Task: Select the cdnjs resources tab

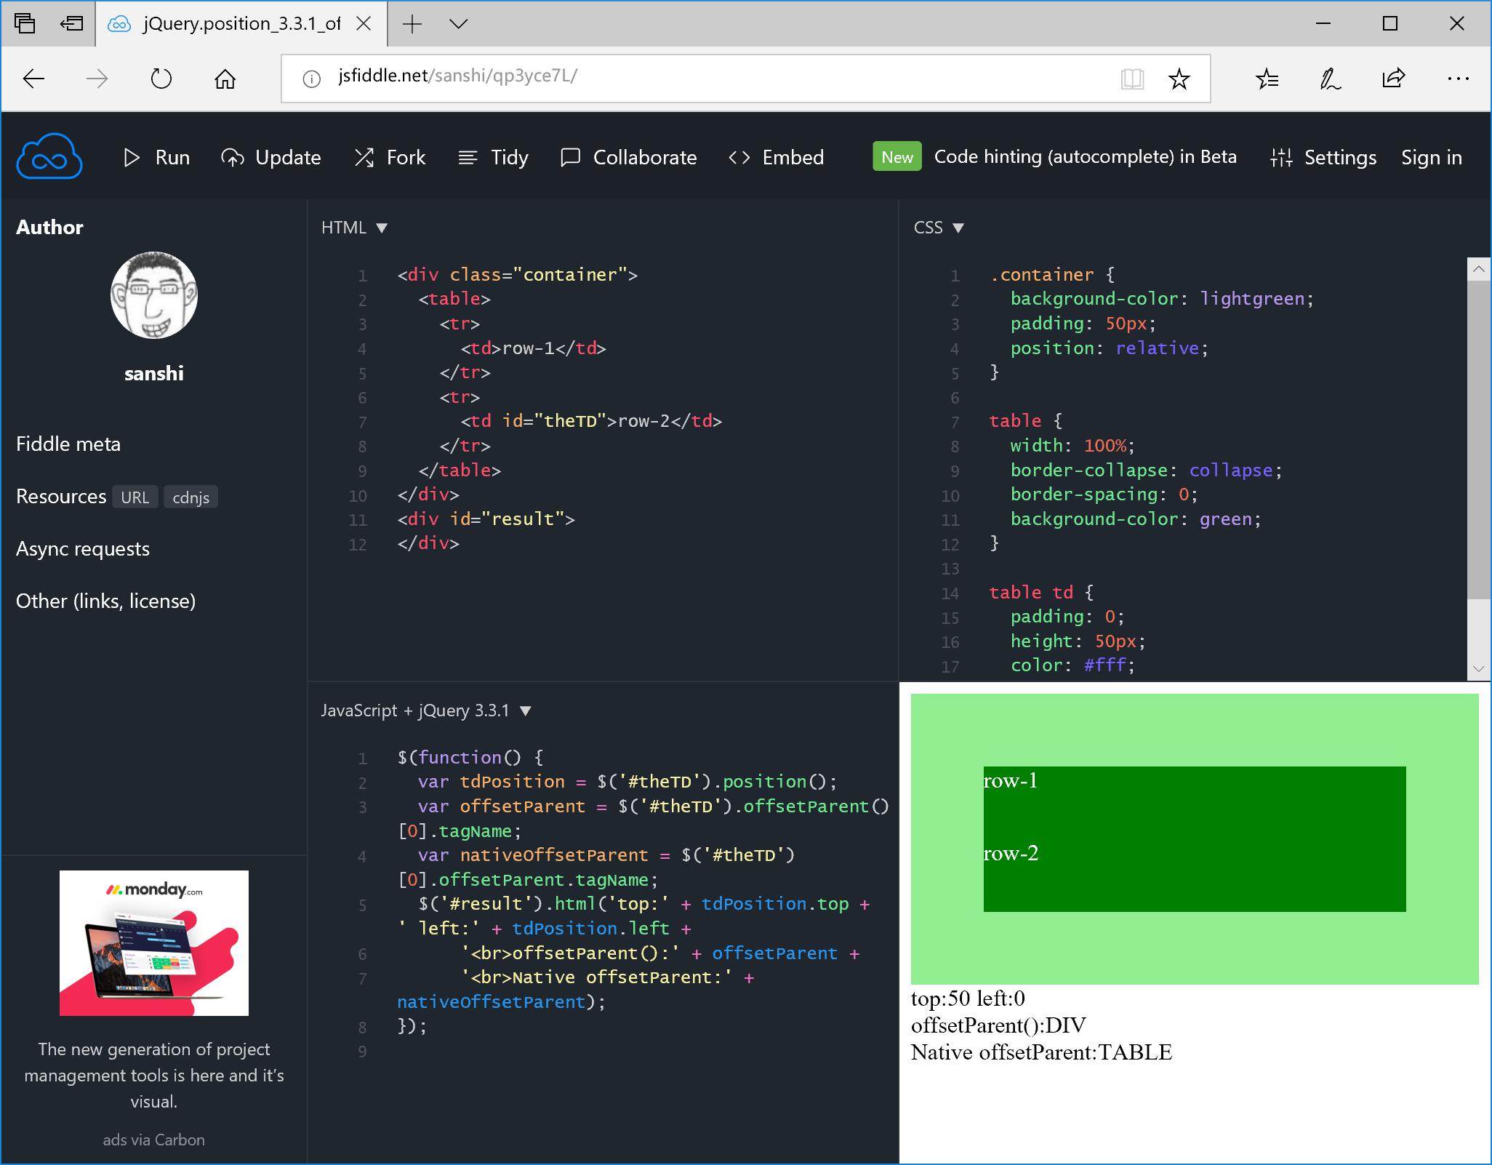Action: point(190,497)
